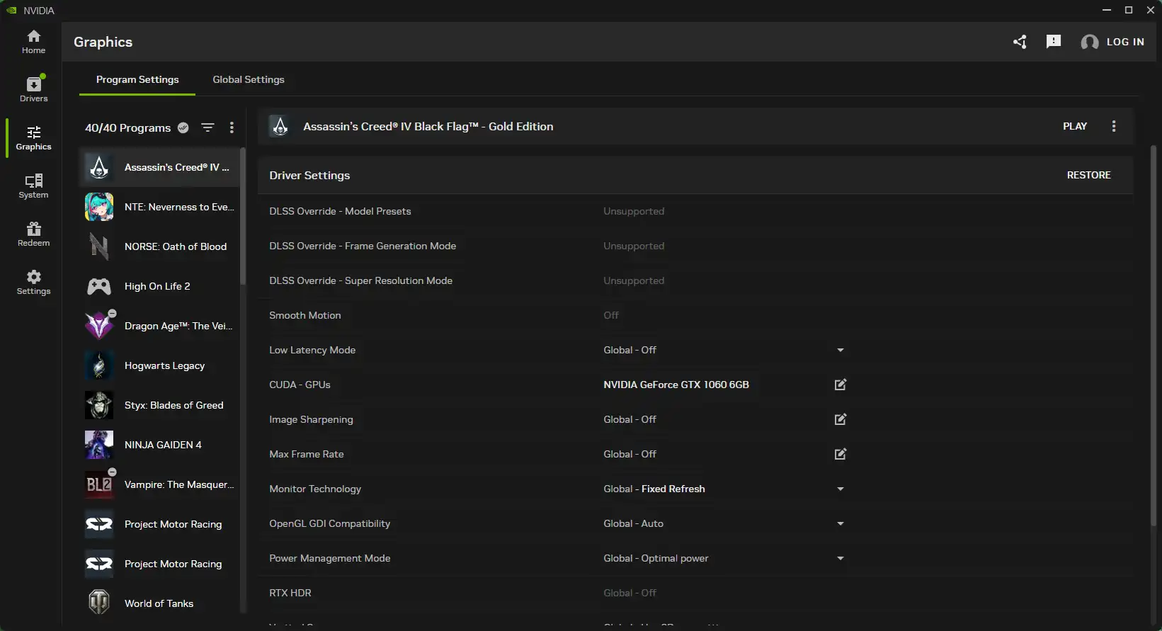Image resolution: width=1162 pixels, height=631 pixels.
Task: Select NTE: Neverness to Everness program
Action: point(159,207)
